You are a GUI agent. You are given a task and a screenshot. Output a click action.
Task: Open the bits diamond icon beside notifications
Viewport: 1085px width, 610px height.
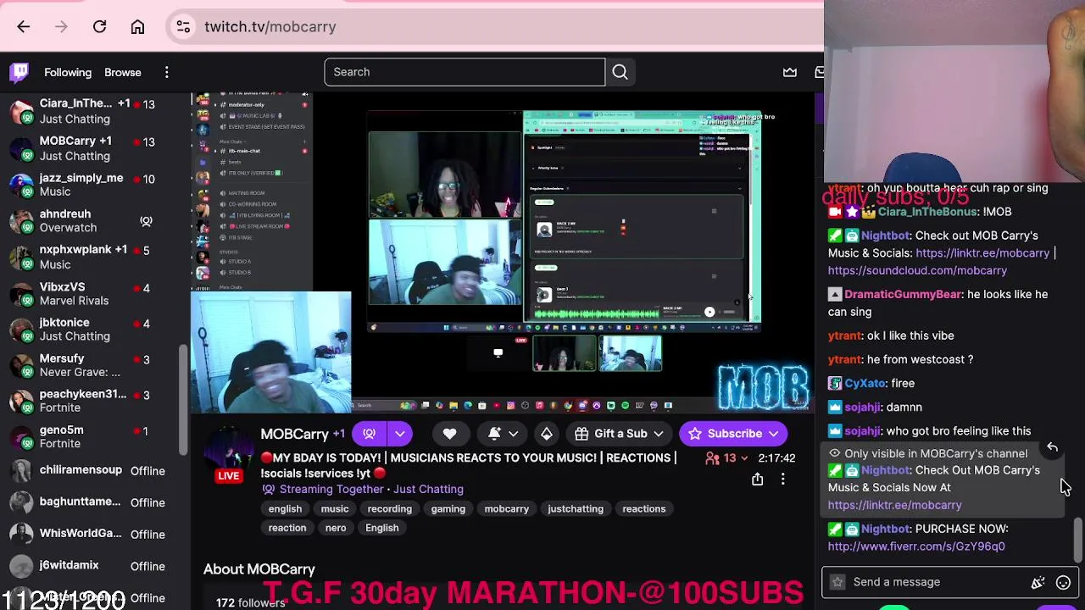coord(547,434)
